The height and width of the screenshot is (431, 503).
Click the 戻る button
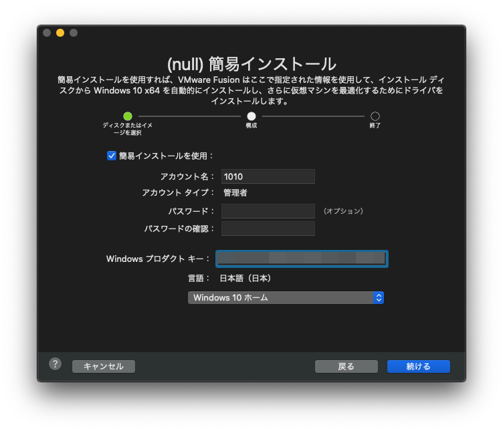tap(346, 366)
